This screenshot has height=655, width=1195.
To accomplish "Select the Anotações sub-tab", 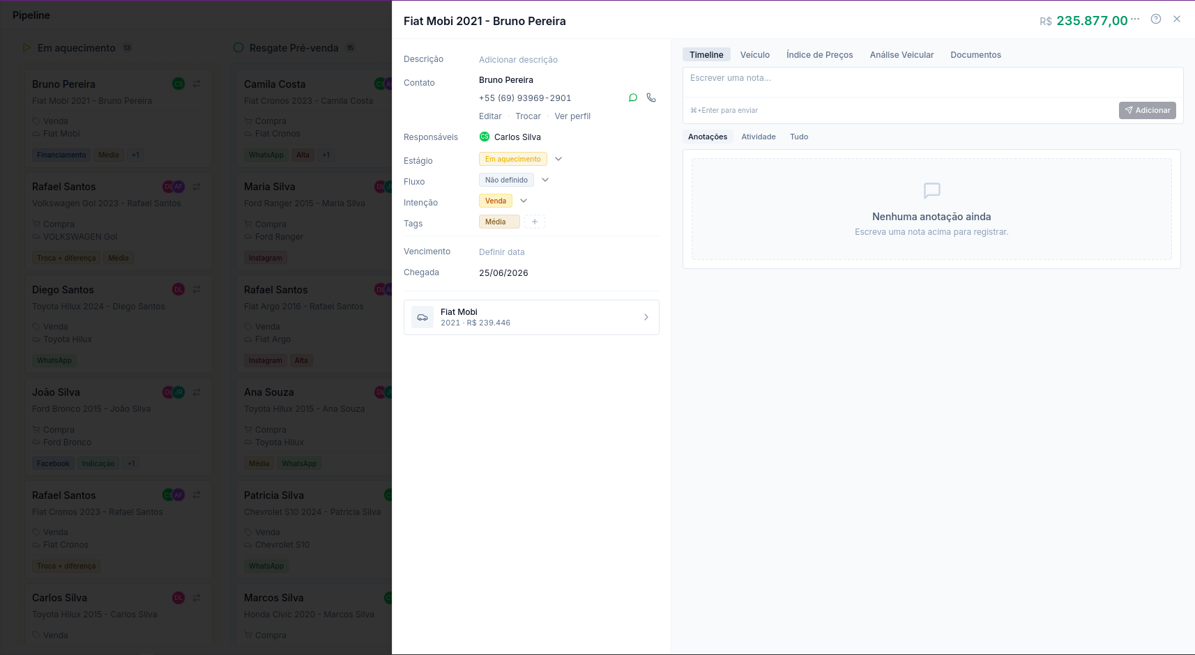I will [708, 137].
